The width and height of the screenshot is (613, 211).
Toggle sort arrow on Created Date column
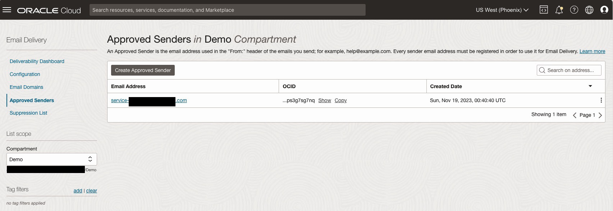tap(590, 86)
